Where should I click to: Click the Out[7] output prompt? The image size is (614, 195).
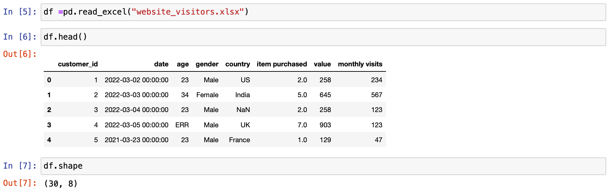pos(20,183)
